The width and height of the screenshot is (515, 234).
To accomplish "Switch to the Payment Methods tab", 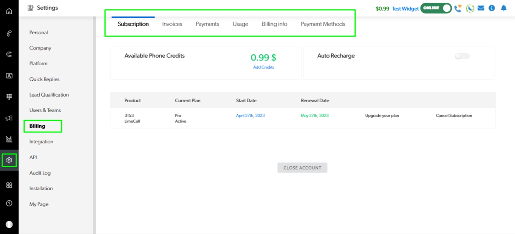I will point(323,24).
